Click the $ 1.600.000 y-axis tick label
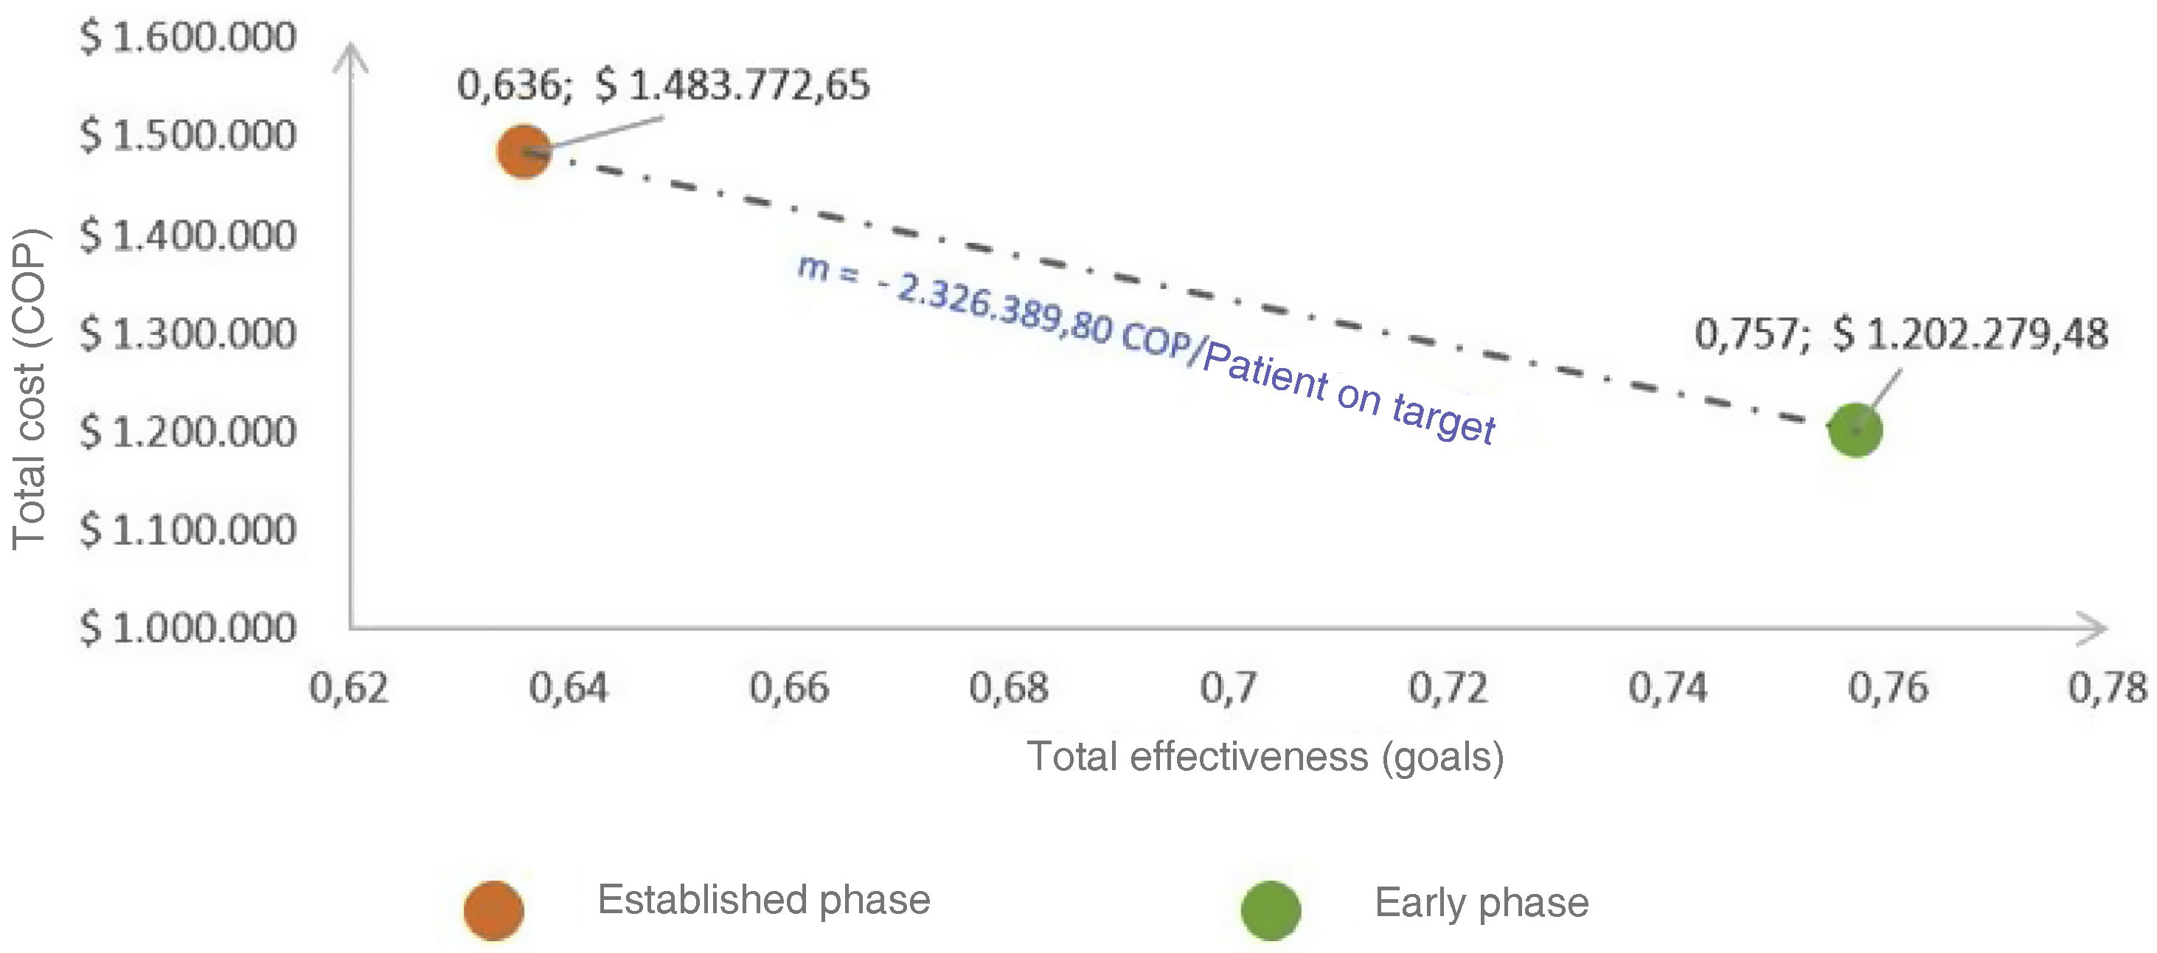Viewport: 2157px width, 953px height. 187,38
